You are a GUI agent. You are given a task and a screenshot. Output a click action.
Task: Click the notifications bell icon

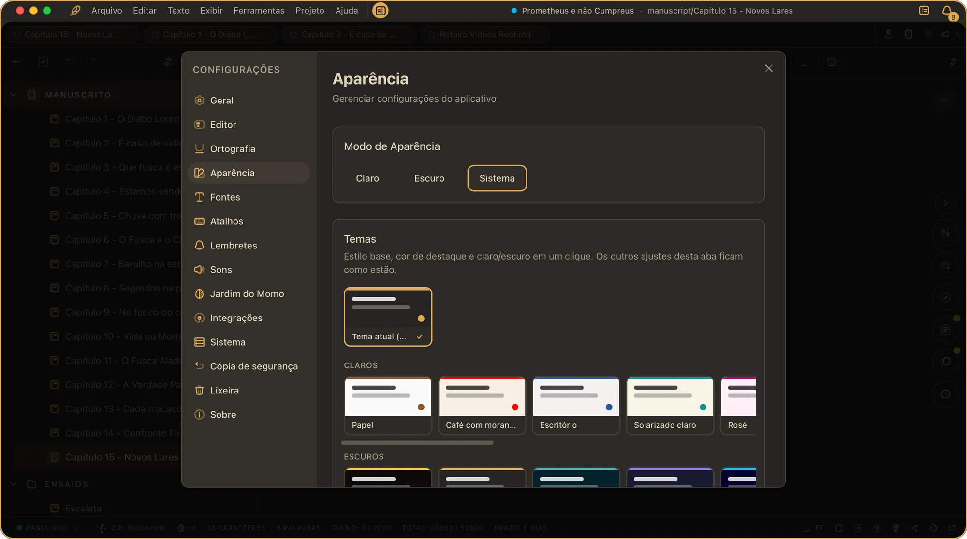pos(947,11)
